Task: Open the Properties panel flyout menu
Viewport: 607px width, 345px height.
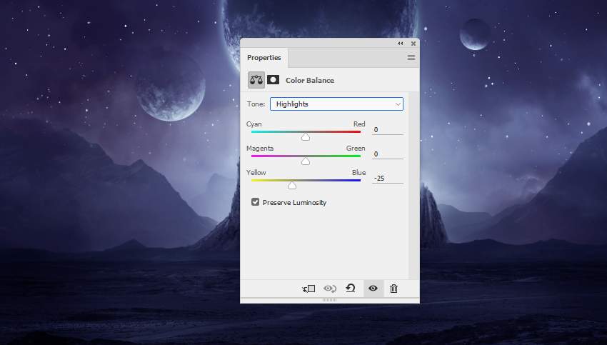Action: point(411,58)
